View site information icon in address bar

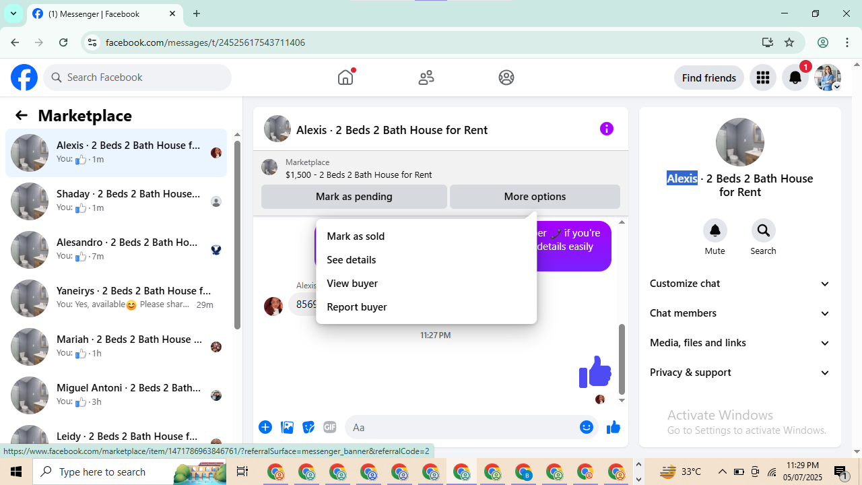click(x=92, y=42)
